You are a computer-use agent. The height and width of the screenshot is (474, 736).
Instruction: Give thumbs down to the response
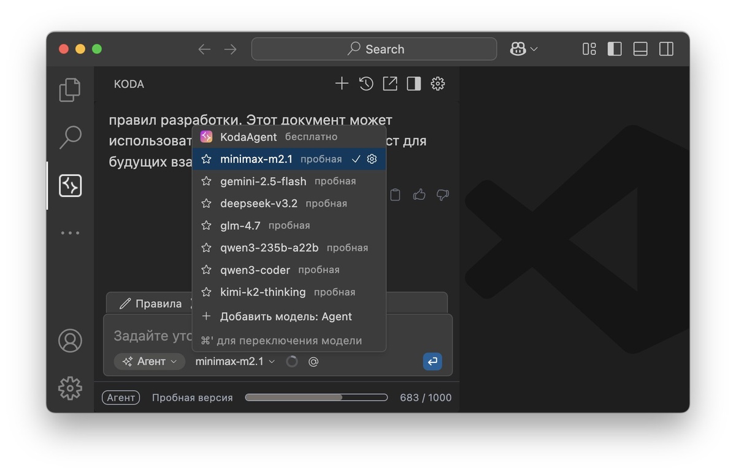pos(442,194)
